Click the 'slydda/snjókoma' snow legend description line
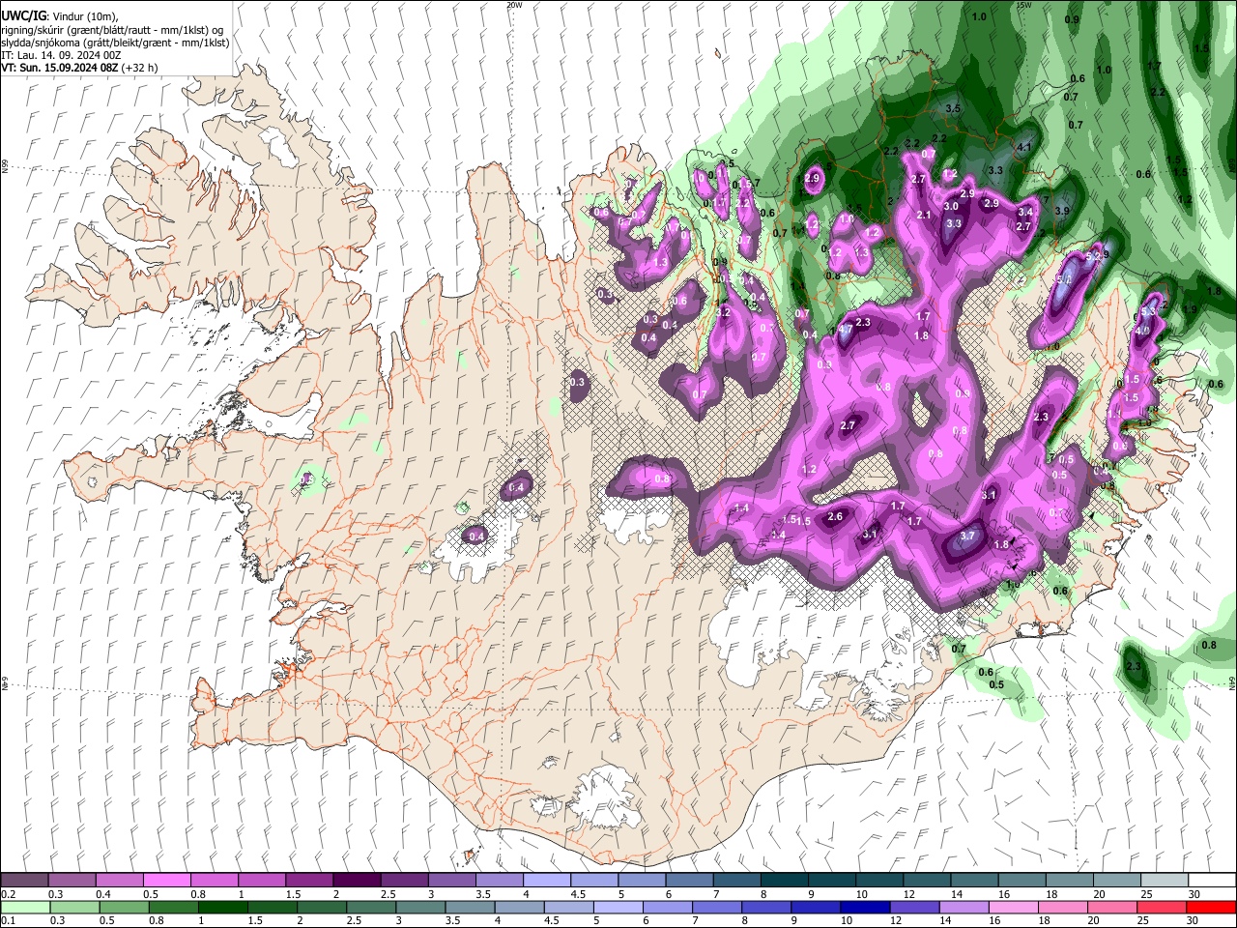Image resolution: width=1237 pixels, height=928 pixels. pos(115,43)
